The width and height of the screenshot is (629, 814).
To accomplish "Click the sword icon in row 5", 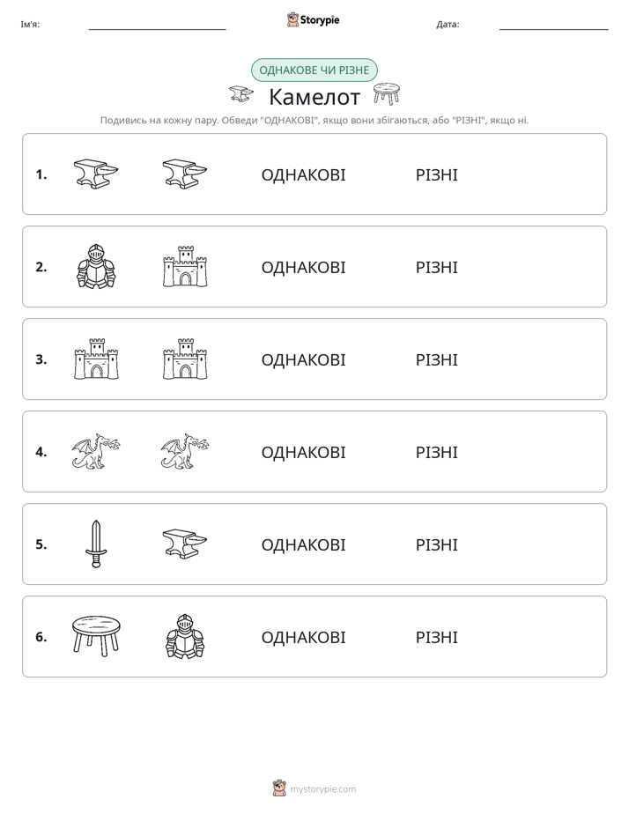I will point(96,544).
